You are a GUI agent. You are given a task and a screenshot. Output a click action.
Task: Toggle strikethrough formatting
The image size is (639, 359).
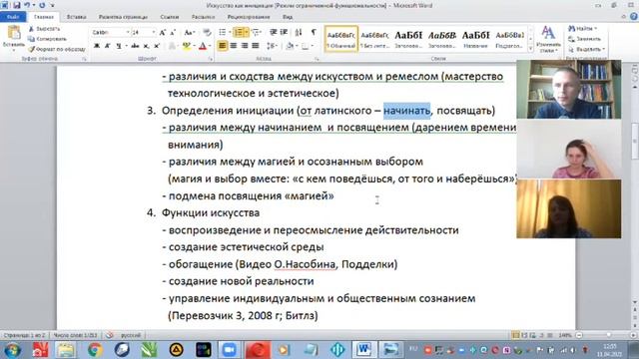coord(135,46)
